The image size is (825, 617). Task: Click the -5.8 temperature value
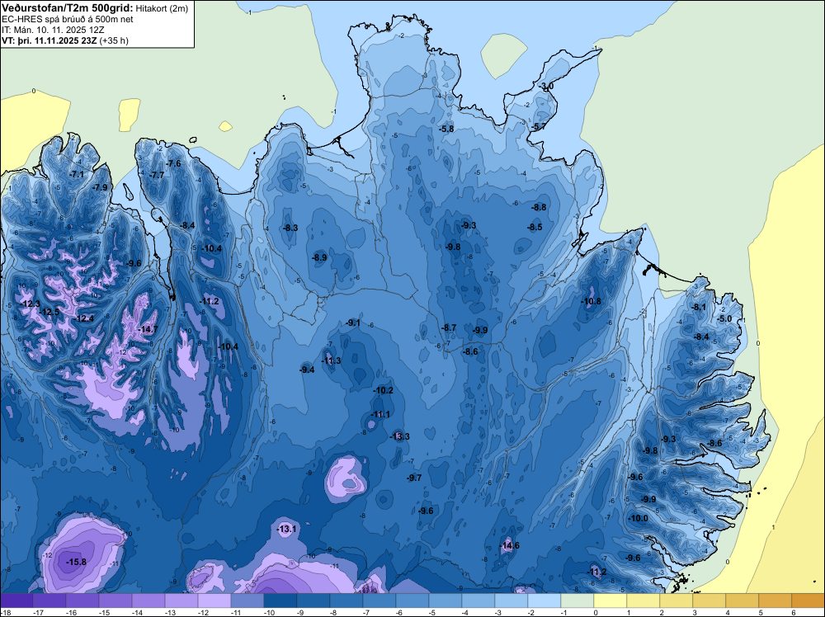[446, 129]
